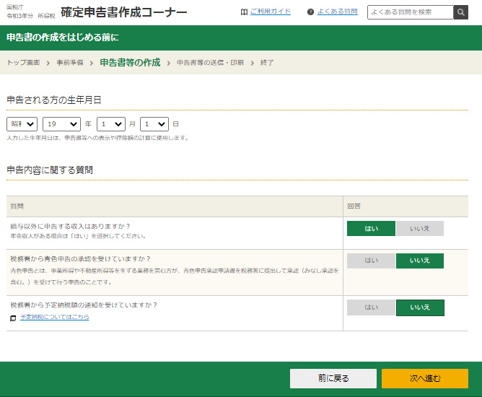This screenshot has width=482, height=397.
Task: Expand the birth day dropdown
Action: click(154, 124)
